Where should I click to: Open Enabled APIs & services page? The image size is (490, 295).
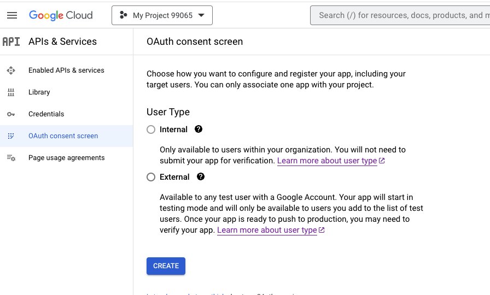(66, 70)
